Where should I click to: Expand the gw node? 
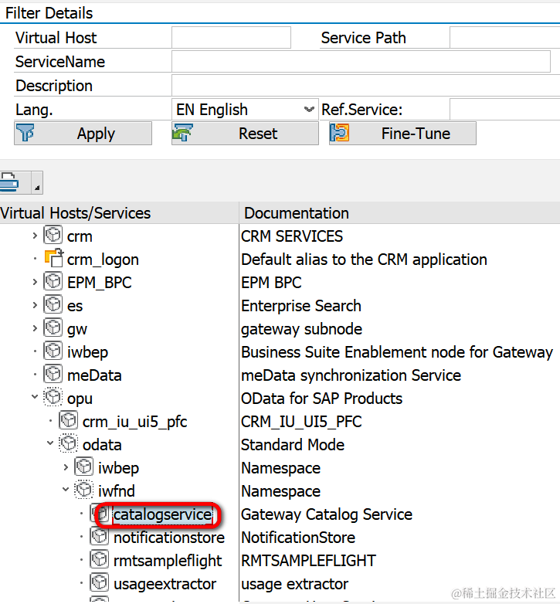(35, 328)
